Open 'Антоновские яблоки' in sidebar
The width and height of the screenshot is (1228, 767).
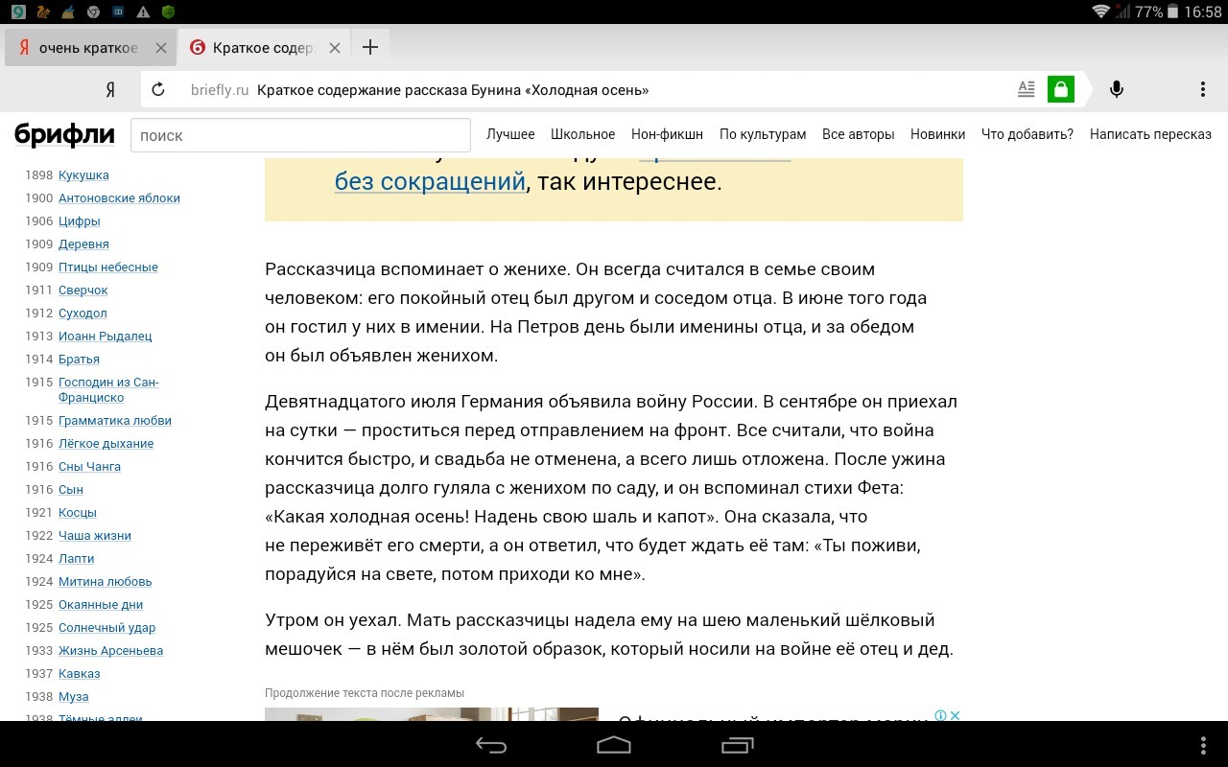click(x=119, y=198)
